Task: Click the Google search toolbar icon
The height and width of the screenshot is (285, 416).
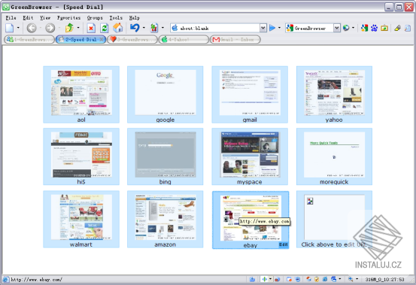Action: click(x=364, y=28)
